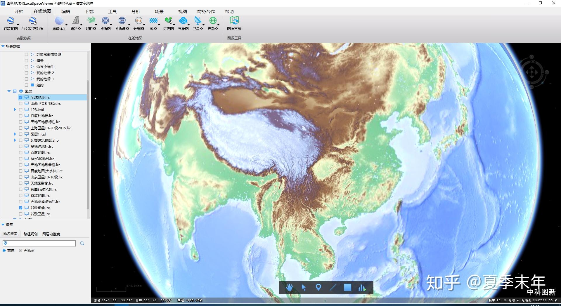561x306 pixels.
Task: Open the 谷歌地图 Google map source
Action: [x=11, y=23]
